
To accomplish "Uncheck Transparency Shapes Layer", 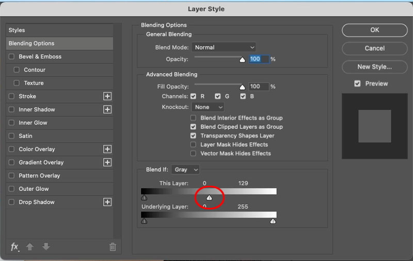I will [193, 136].
